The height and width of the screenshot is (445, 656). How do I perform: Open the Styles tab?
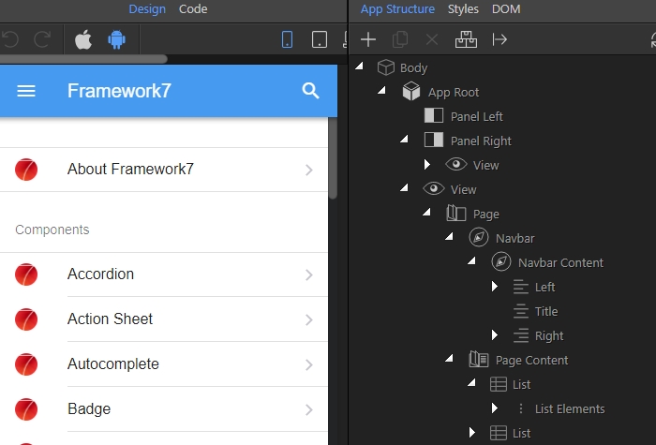tap(463, 8)
